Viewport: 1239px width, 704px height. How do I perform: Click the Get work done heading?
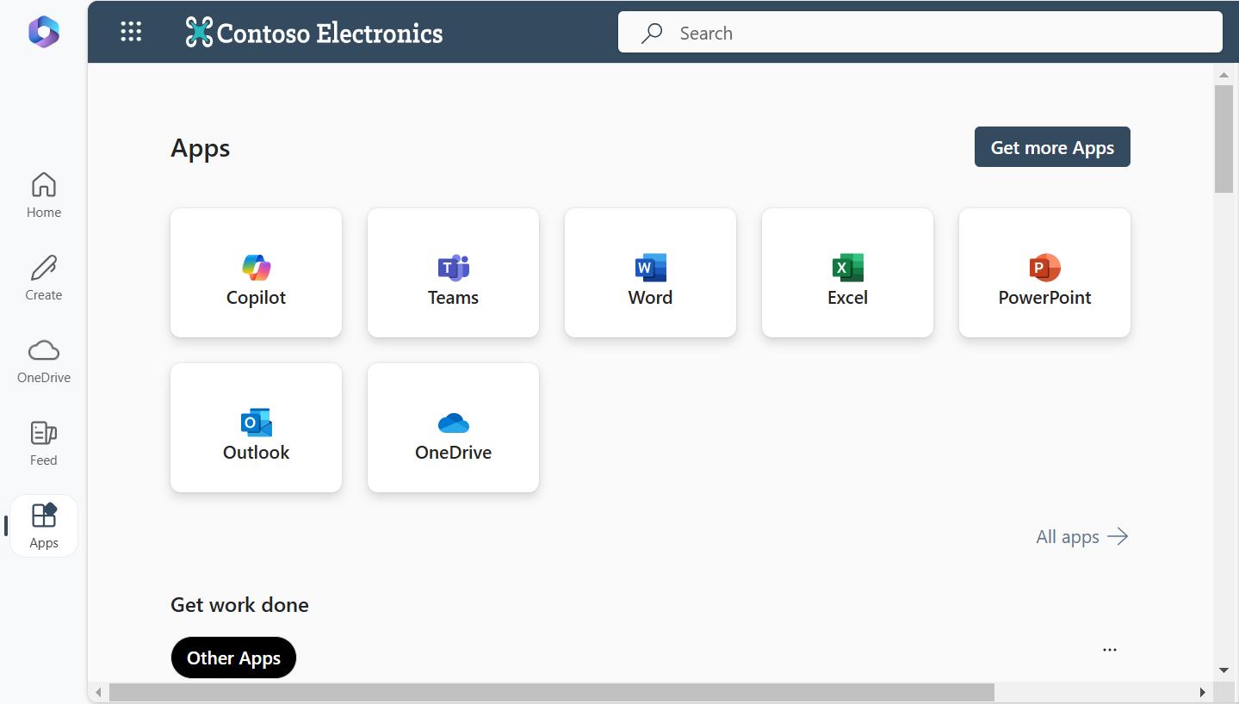(x=239, y=605)
